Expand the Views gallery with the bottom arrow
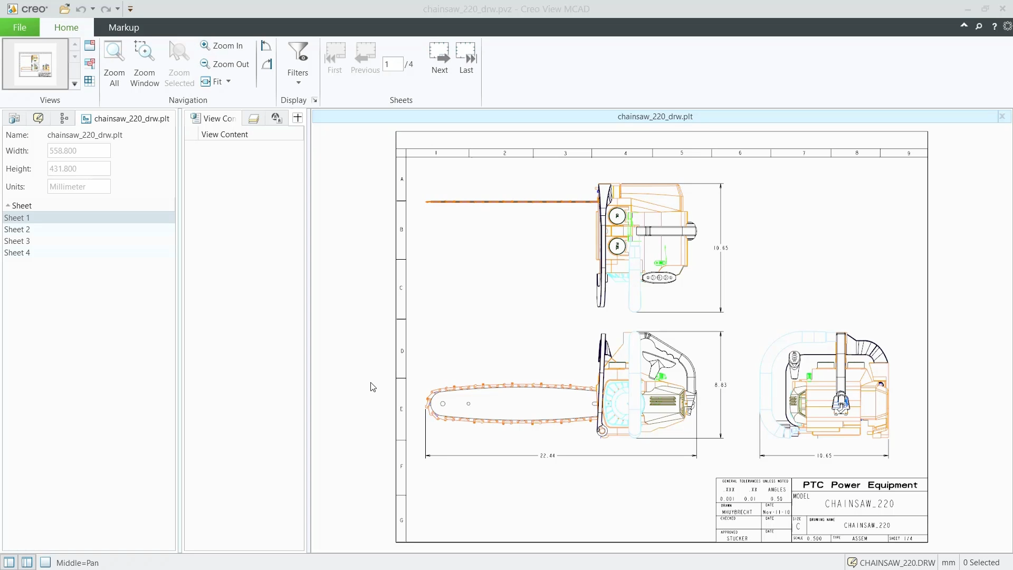1013x570 pixels. click(x=74, y=84)
